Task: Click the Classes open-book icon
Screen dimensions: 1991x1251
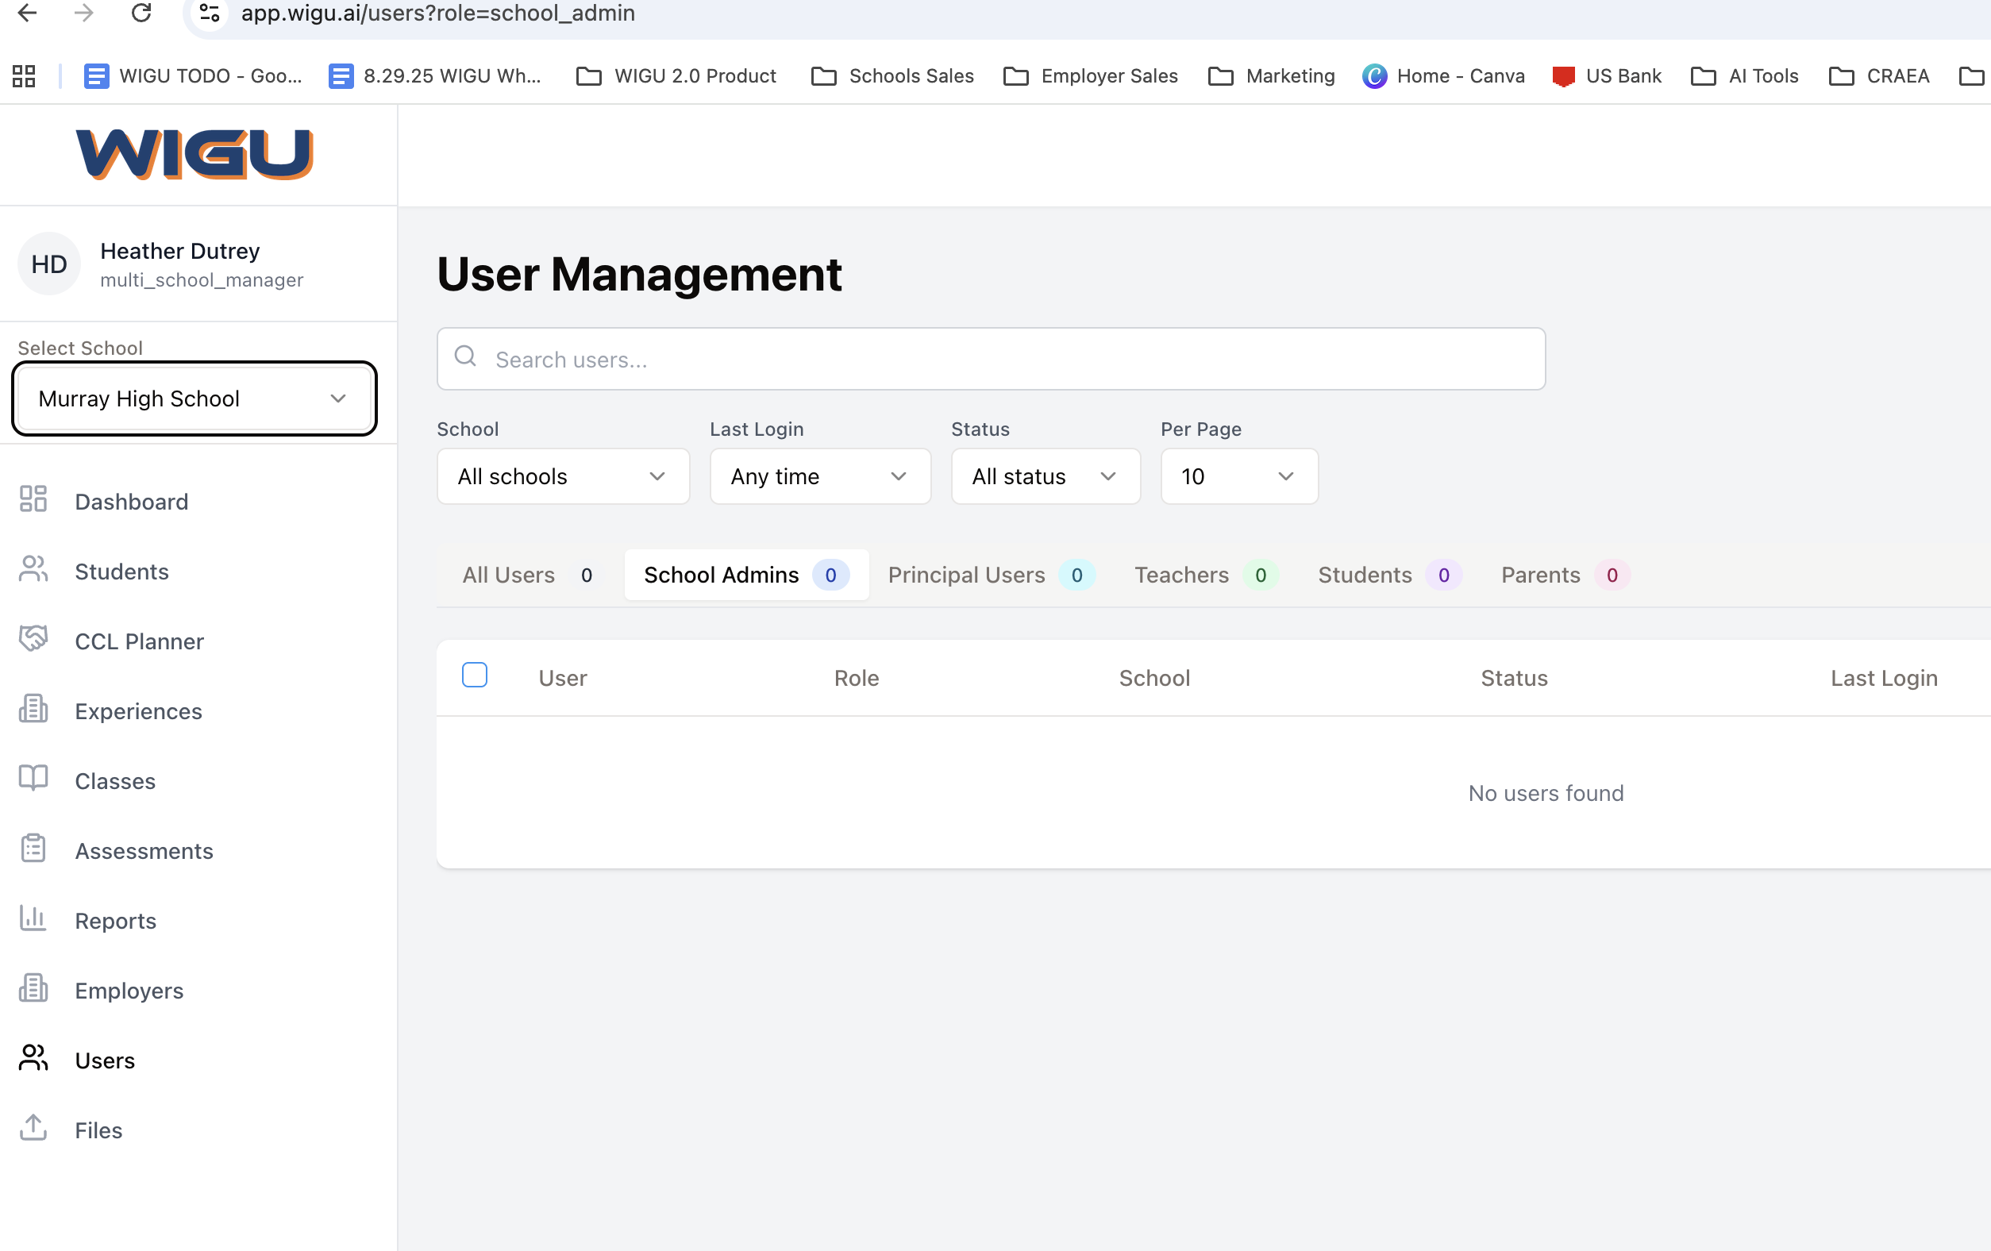Action: pos(33,779)
